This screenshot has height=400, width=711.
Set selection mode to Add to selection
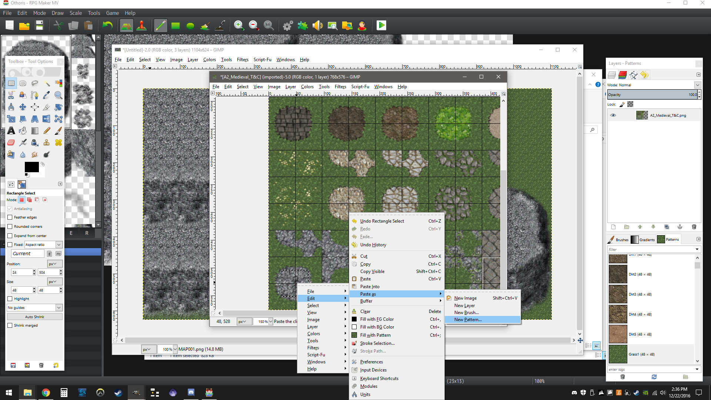pyautogui.click(x=29, y=200)
